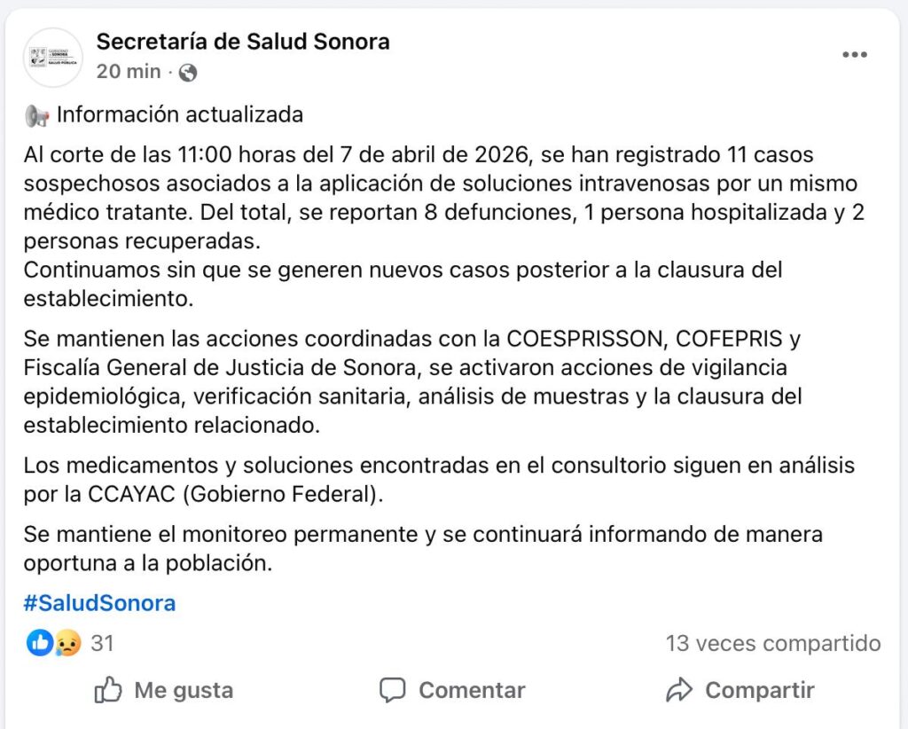Click the "20 min" post timestamp
Viewport: 908px width, 729px height.
point(129,72)
